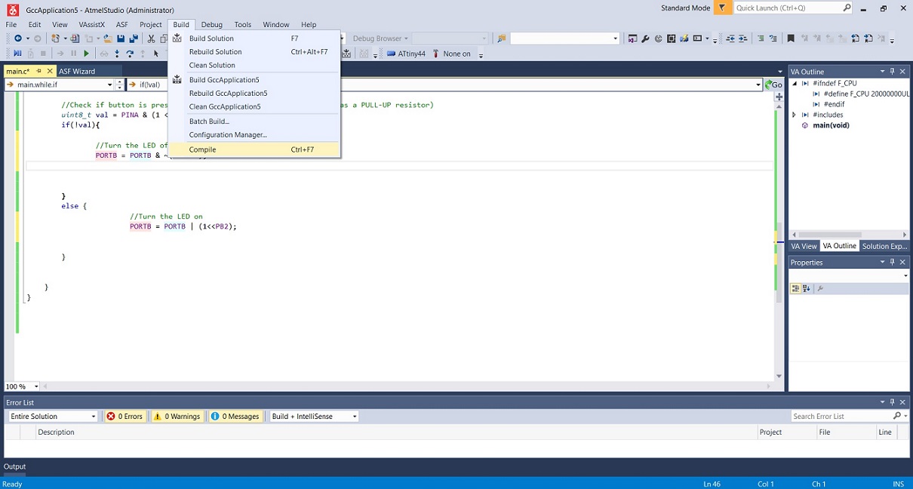This screenshot has height=489, width=913.
Task: Click the notifications filter flag icon
Action: (x=722, y=8)
